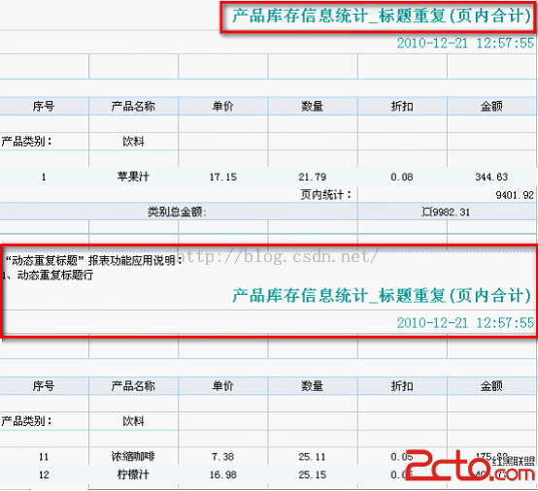Click 折扣 header above the 浓缩咖啡 row
This screenshot has height=491, width=538.
[x=402, y=386]
